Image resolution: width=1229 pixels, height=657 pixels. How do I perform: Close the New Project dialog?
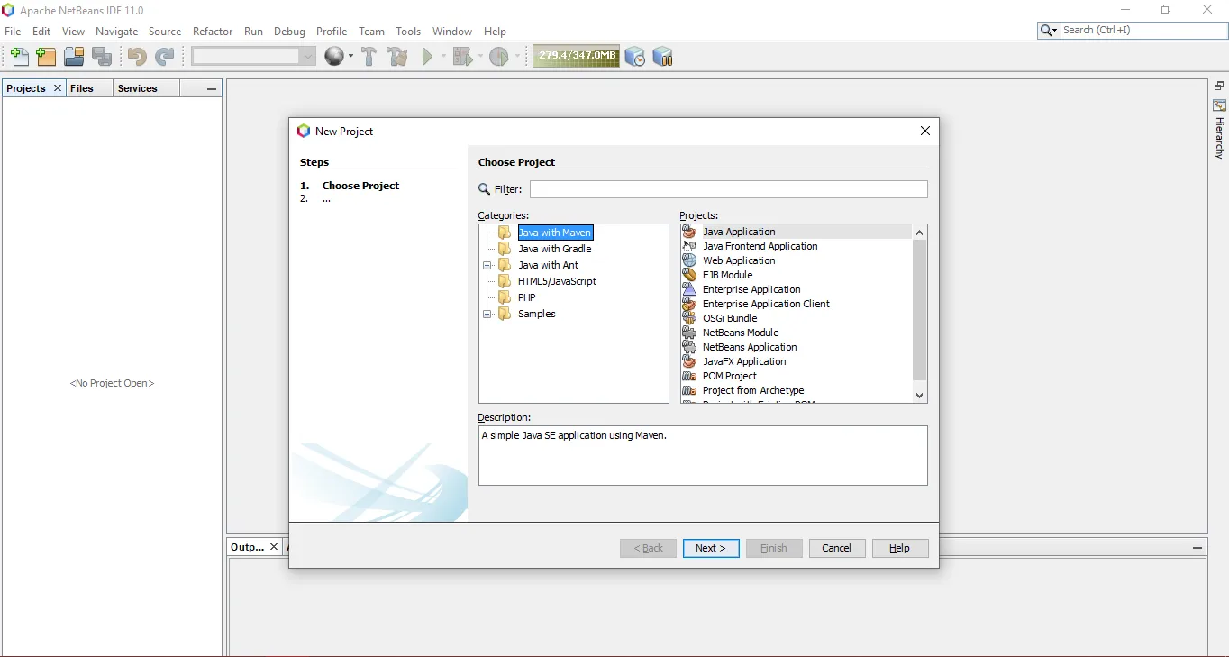click(x=924, y=131)
